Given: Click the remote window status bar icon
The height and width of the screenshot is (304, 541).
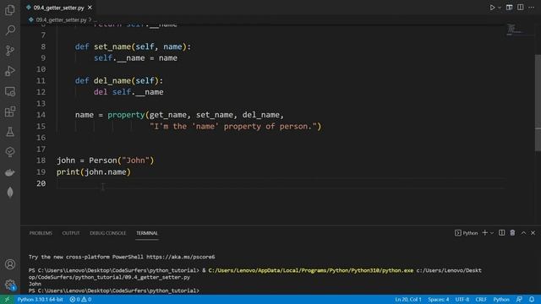Looking at the screenshot, I should (x=7, y=299).
